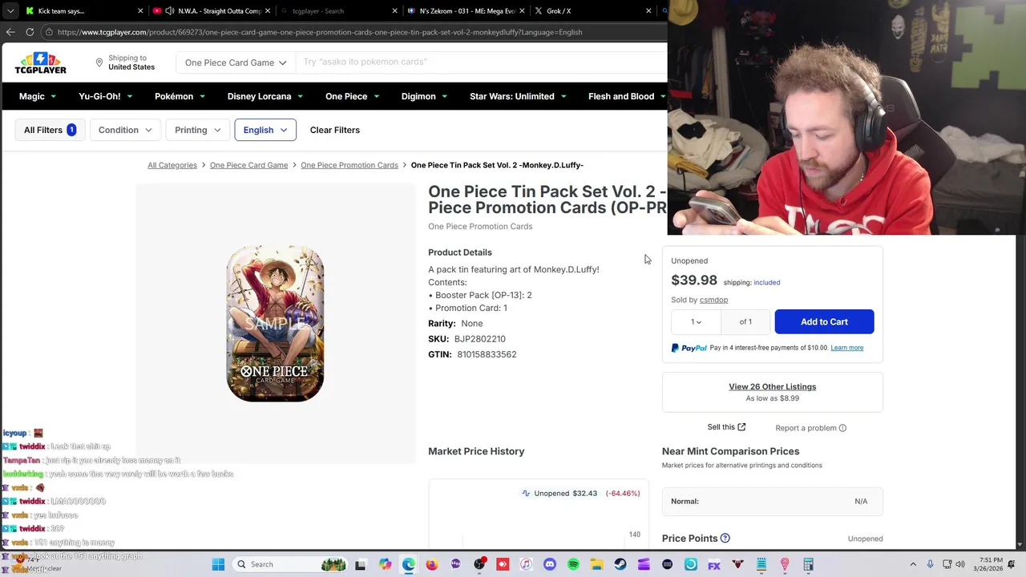Click the shipping location pin icon
The width and height of the screenshot is (1026, 577).
[x=99, y=63]
